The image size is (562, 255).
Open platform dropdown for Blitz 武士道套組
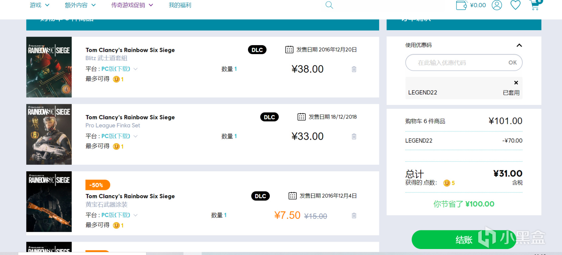pyautogui.click(x=119, y=69)
